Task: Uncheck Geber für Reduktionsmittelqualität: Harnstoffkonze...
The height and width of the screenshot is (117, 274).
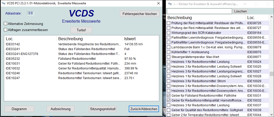Action: 168,100
